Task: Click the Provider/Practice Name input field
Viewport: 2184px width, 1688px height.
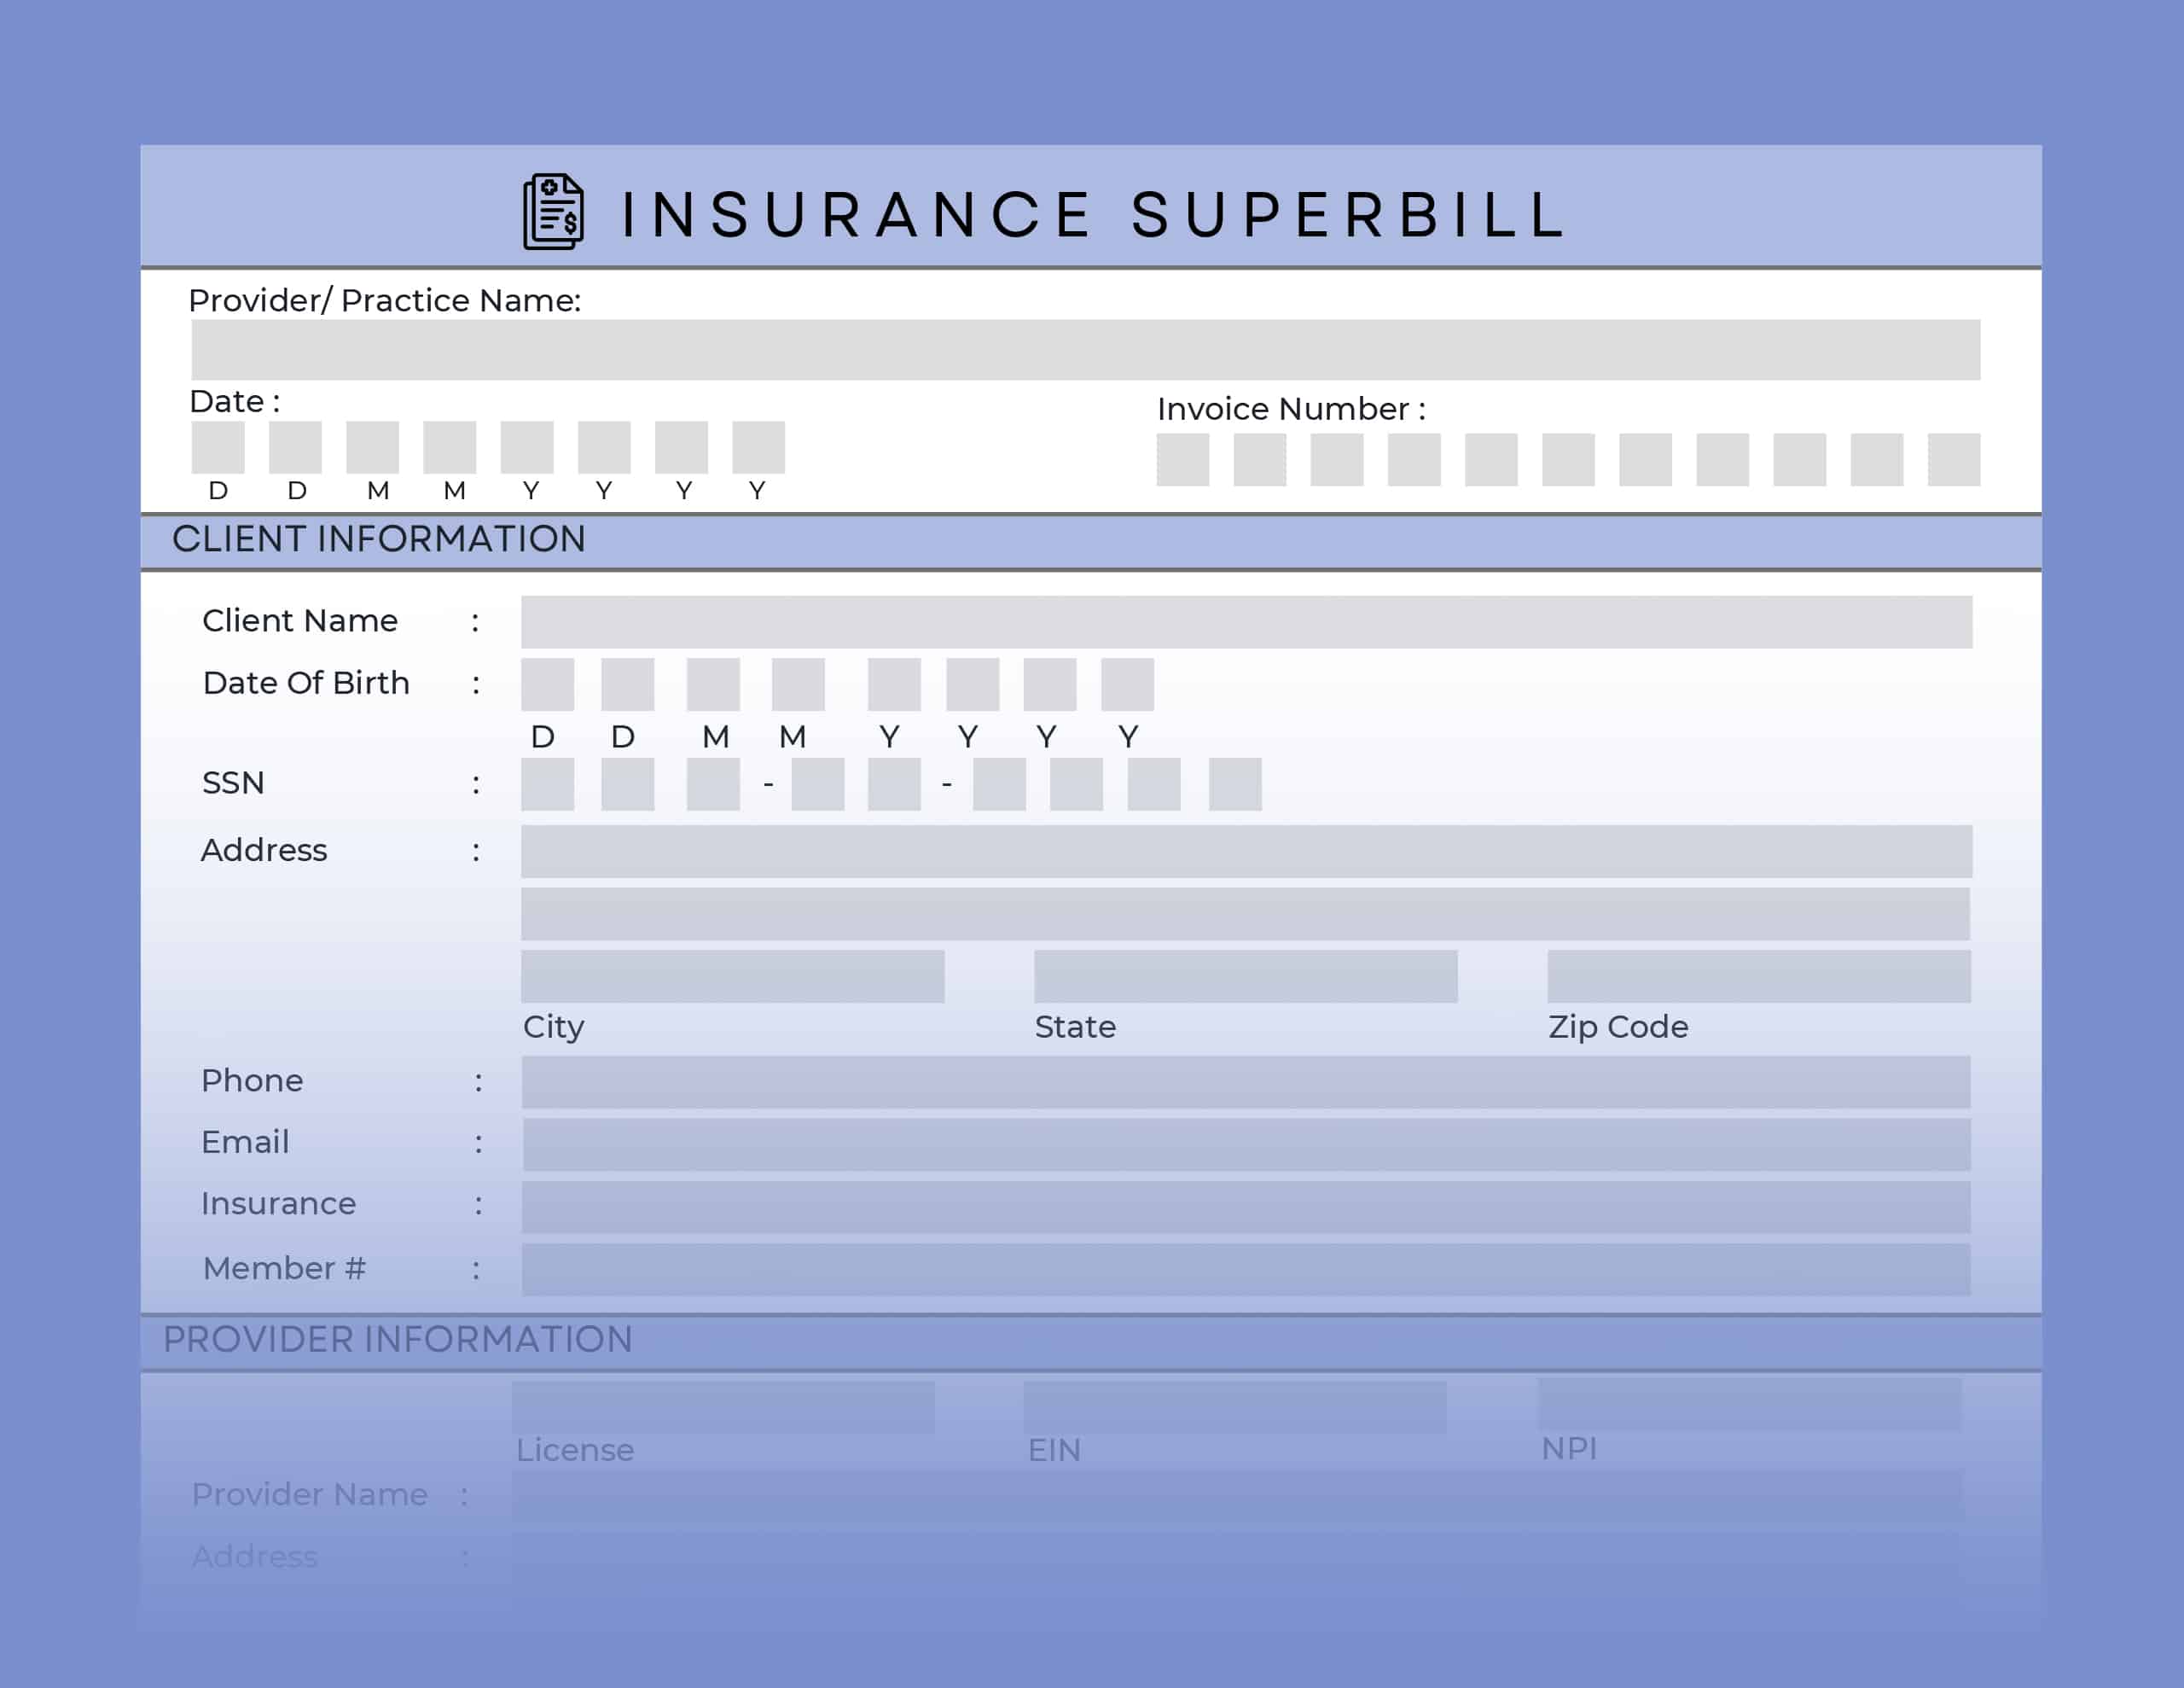Action: (1085, 349)
